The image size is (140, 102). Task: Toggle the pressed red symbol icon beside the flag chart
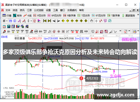35,21
